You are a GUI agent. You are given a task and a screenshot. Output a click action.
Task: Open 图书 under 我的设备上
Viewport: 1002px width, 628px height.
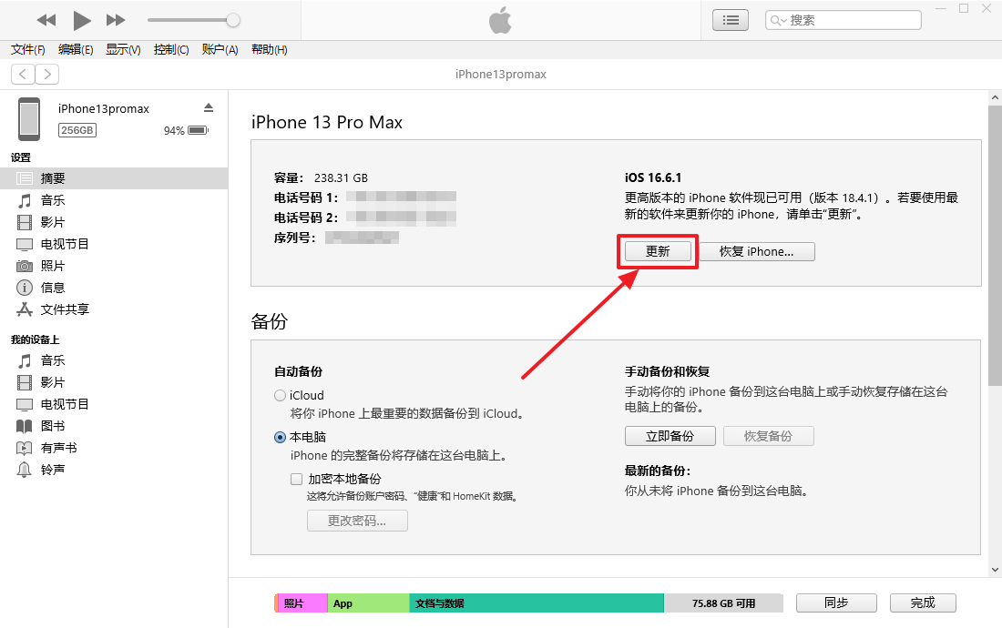click(x=52, y=426)
